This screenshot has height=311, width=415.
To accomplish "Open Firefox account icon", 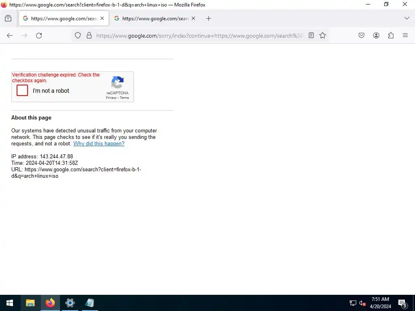I will click(376, 36).
